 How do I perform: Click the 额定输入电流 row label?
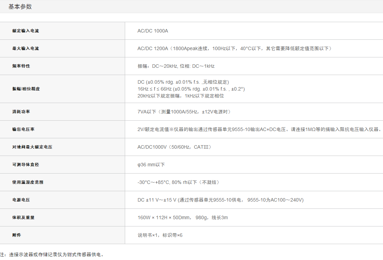click(26, 31)
